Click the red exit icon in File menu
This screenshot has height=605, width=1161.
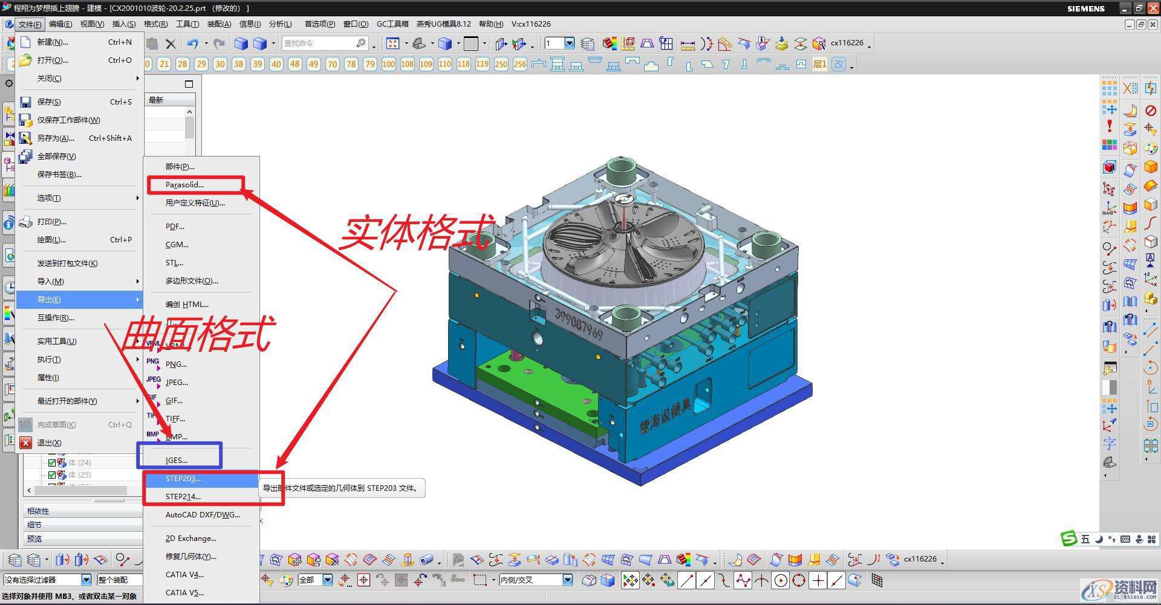click(x=25, y=442)
